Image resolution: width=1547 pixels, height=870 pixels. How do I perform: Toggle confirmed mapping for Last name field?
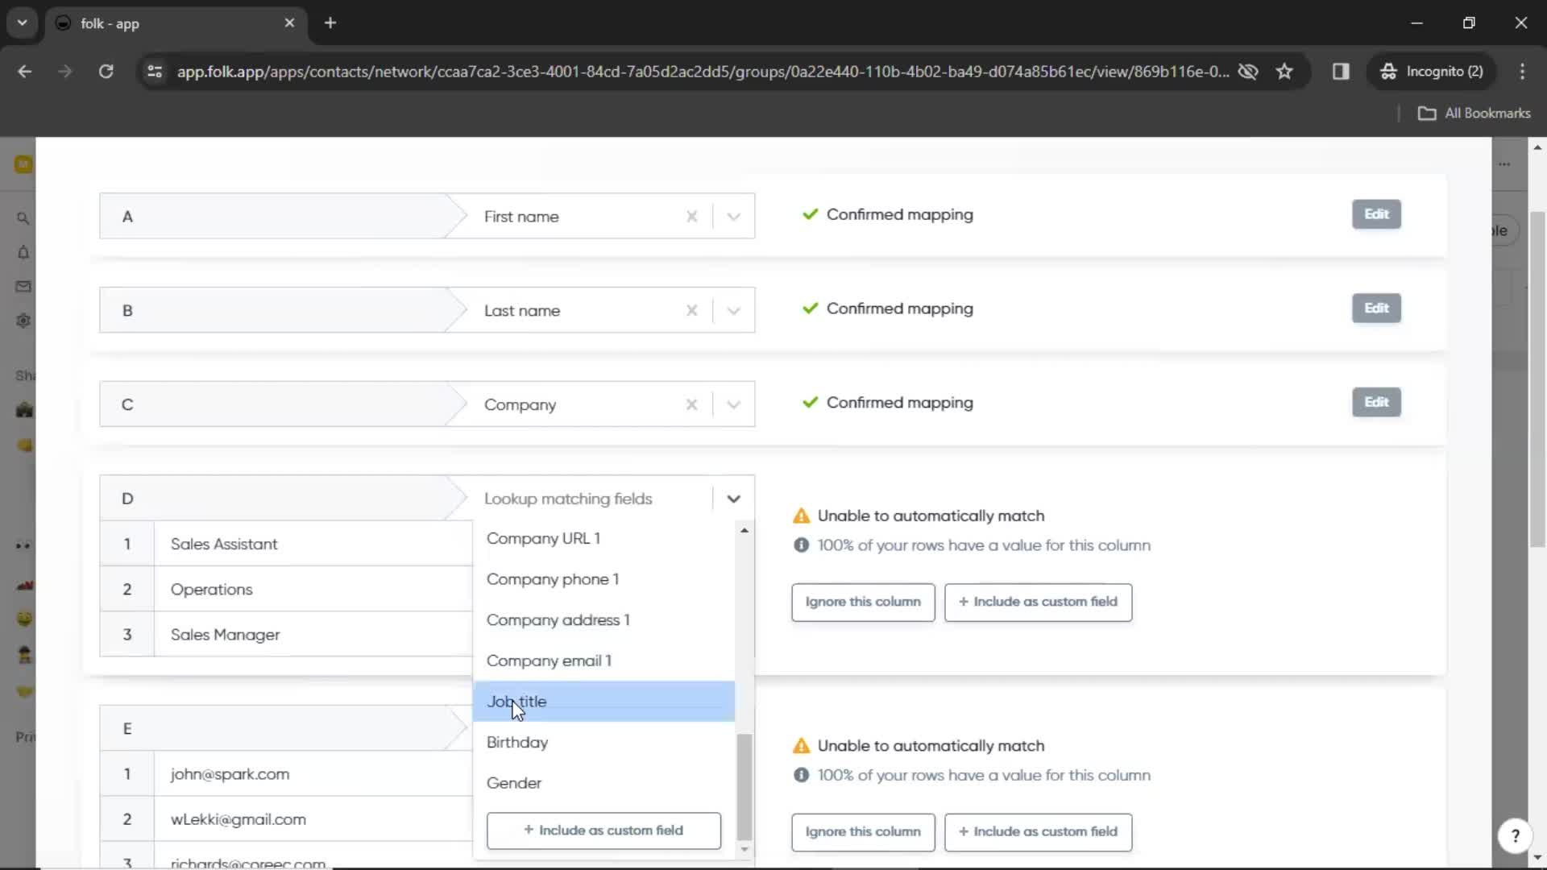pyautogui.click(x=810, y=308)
